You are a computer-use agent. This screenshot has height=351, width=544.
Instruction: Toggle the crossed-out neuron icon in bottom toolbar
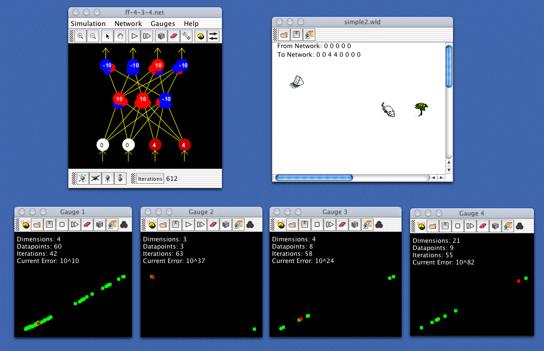[95, 178]
